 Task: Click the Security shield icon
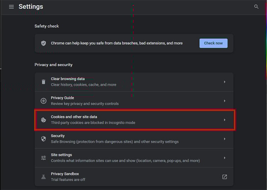coord(43,139)
